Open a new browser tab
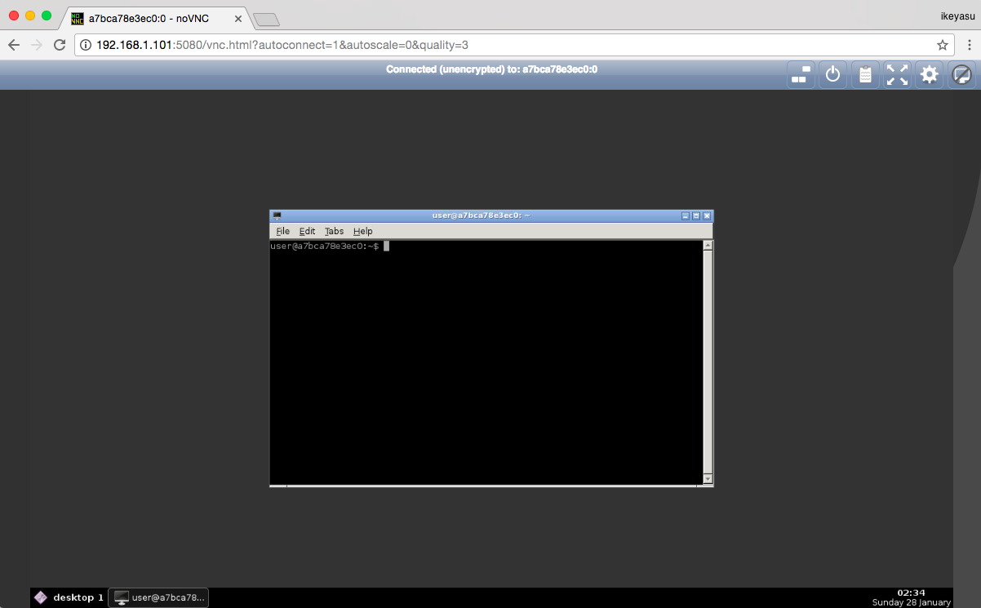The width and height of the screenshot is (981, 608). click(266, 19)
